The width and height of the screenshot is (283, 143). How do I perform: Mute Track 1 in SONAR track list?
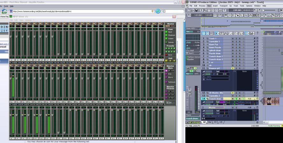click(233, 39)
